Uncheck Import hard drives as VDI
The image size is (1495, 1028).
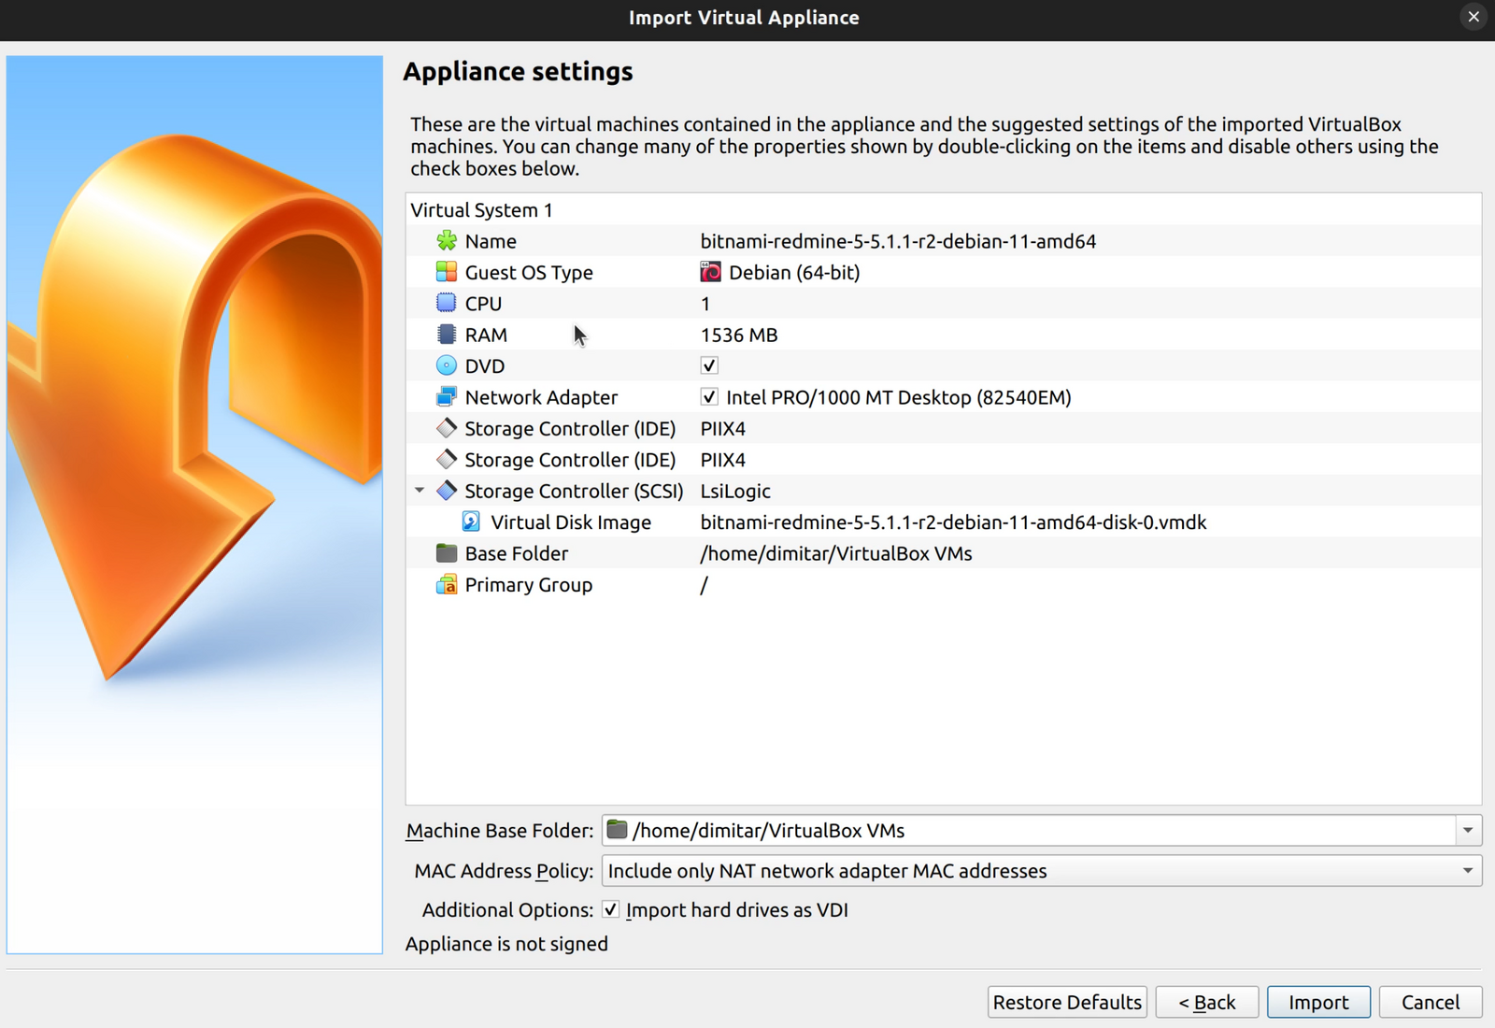[x=612, y=909]
